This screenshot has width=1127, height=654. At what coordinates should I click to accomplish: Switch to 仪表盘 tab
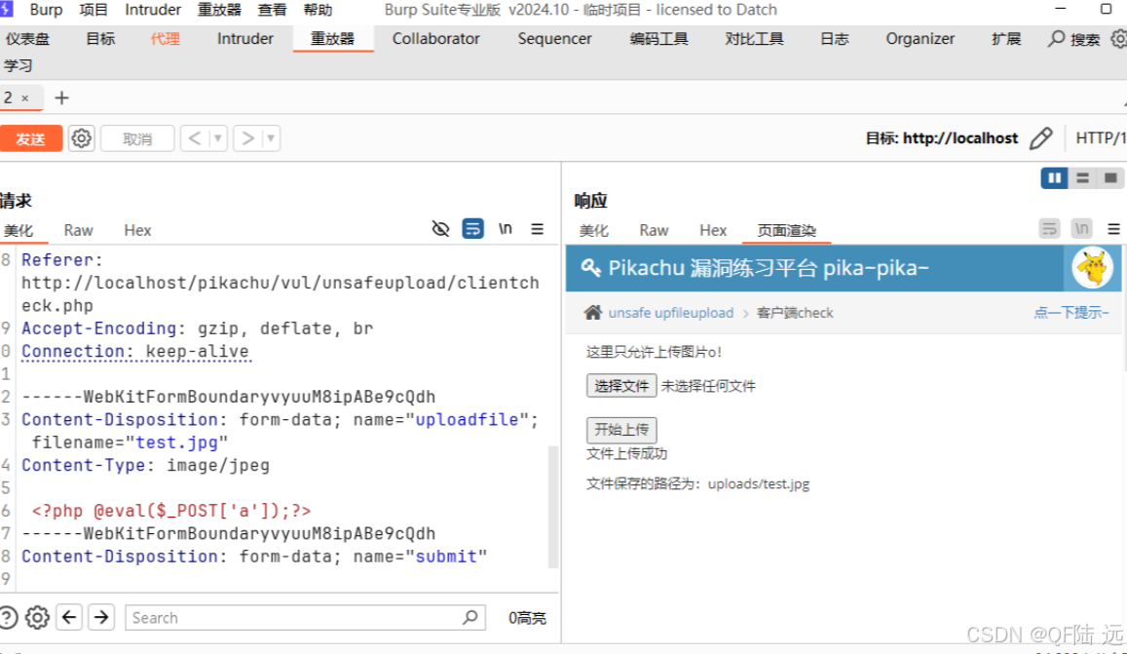tap(27, 39)
